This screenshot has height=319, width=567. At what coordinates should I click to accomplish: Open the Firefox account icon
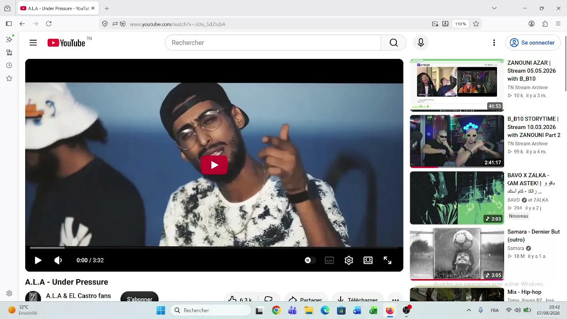click(532, 24)
